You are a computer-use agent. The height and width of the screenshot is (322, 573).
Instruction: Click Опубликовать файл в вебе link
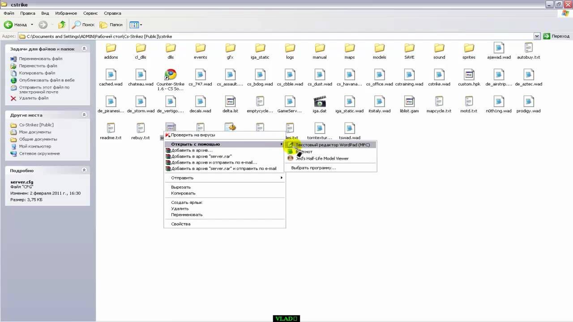pyautogui.click(x=47, y=80)
